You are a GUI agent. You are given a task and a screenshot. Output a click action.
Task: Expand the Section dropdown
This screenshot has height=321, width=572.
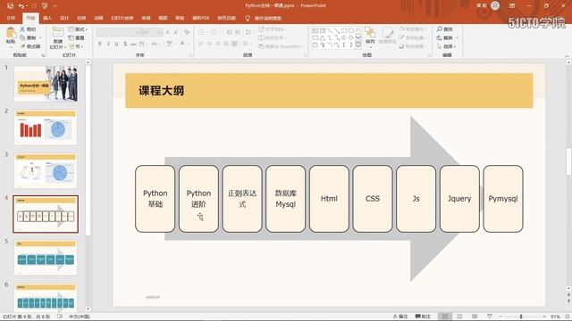pyautogui.click(x=76, y=46)
